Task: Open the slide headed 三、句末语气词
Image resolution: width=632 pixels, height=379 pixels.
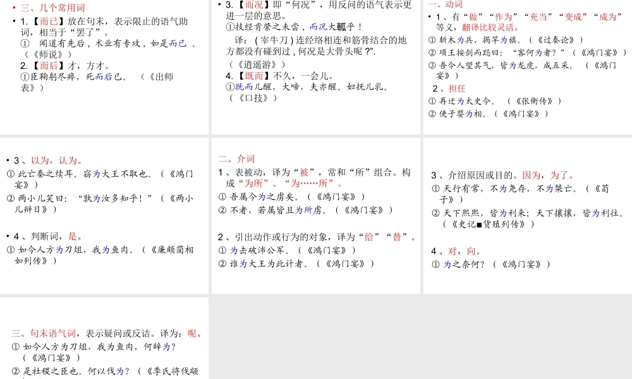Action: [x=104, y=339]
